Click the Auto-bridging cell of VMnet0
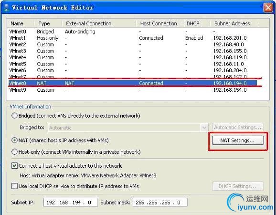 click(x=80, y=32)
